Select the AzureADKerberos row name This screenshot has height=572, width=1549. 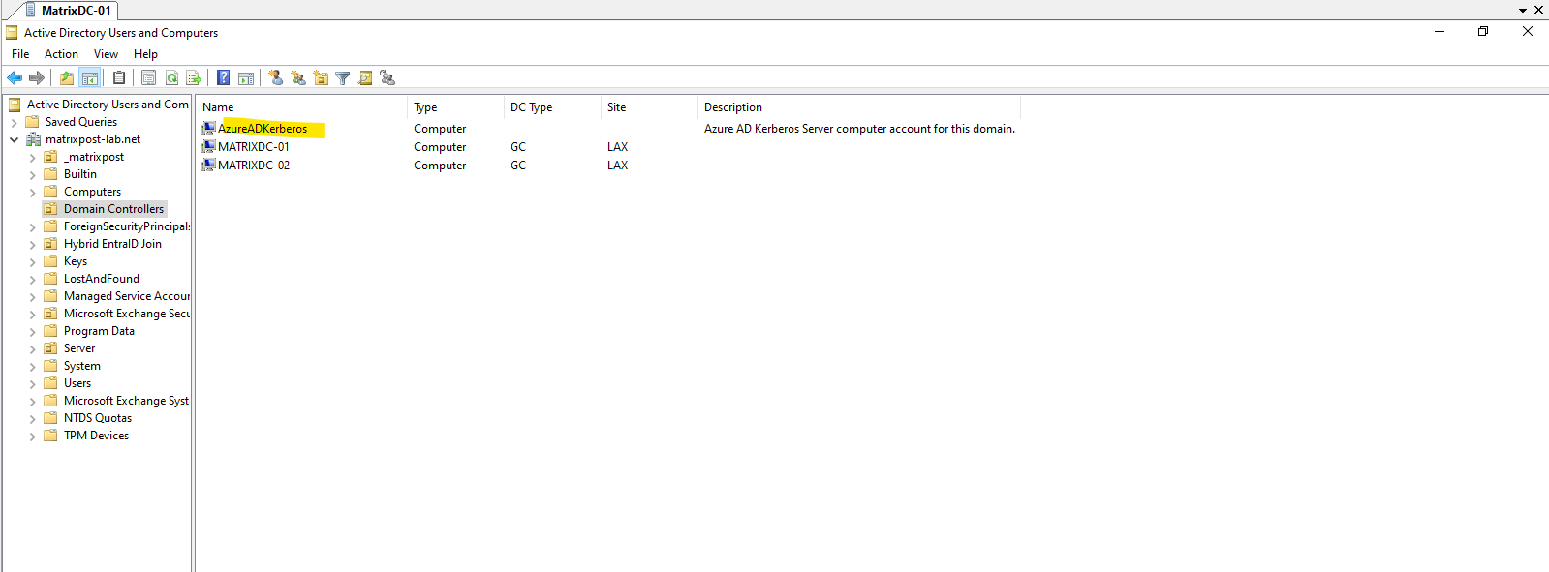click(263, 129)
